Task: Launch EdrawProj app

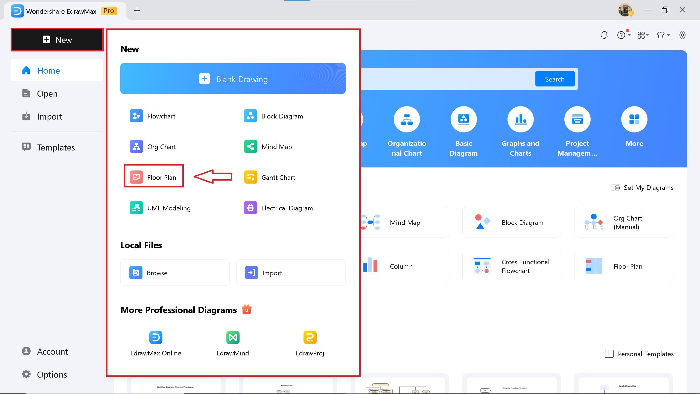Action: (310, 344)
